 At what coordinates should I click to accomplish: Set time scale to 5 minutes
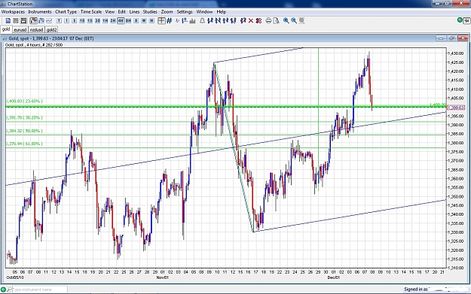click(x=74, y=21)
